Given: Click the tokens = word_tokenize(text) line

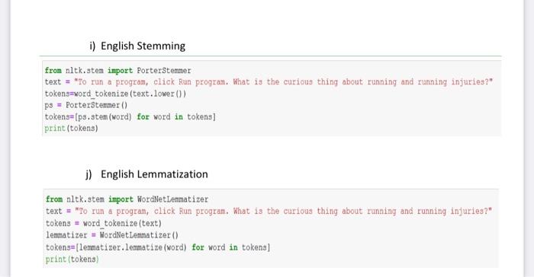Looking at the screenshot, I should click(104, 223).
